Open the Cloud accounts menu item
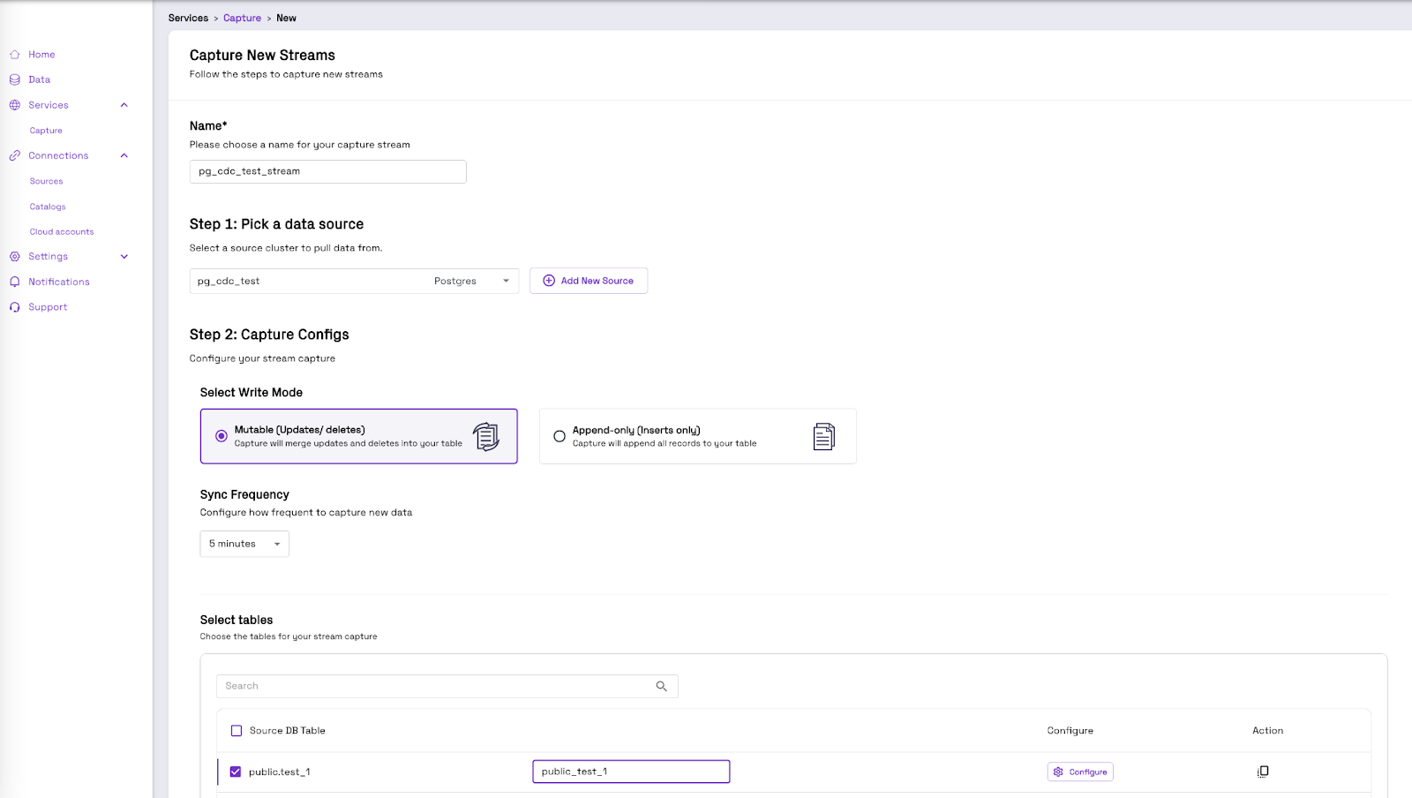The image size is (1412, 798). click(62, 232)
